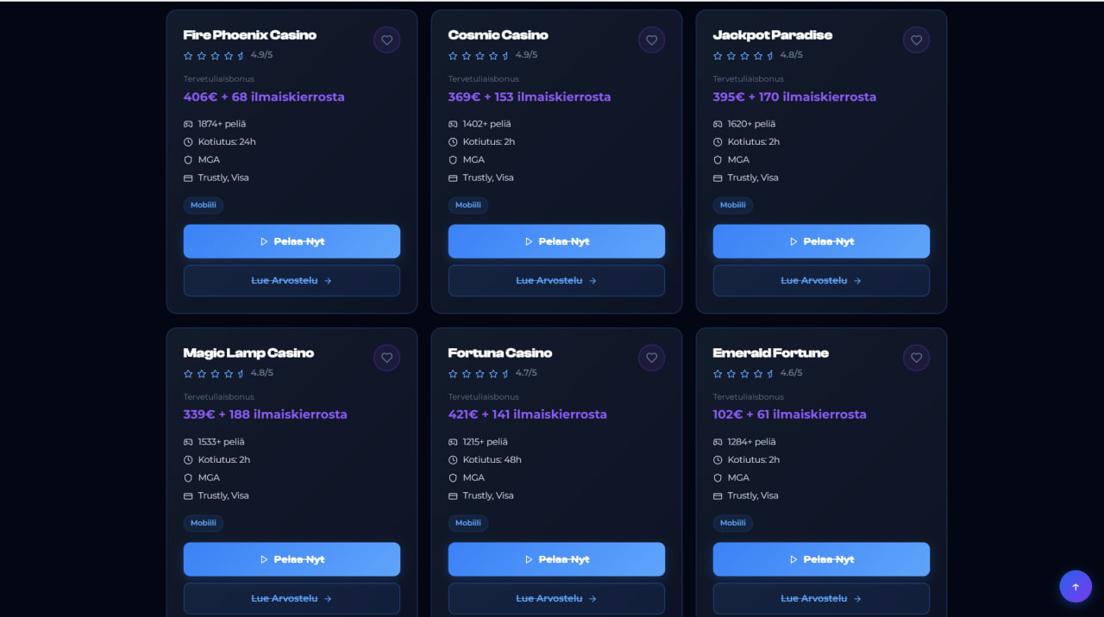Favorite Fire Phoenix Casino with heart icon
Image resolution: width=1104 pixels, height=617 pixels.
386,40
